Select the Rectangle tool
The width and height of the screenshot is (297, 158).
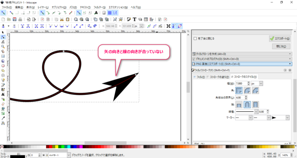[x=3, y=56]
